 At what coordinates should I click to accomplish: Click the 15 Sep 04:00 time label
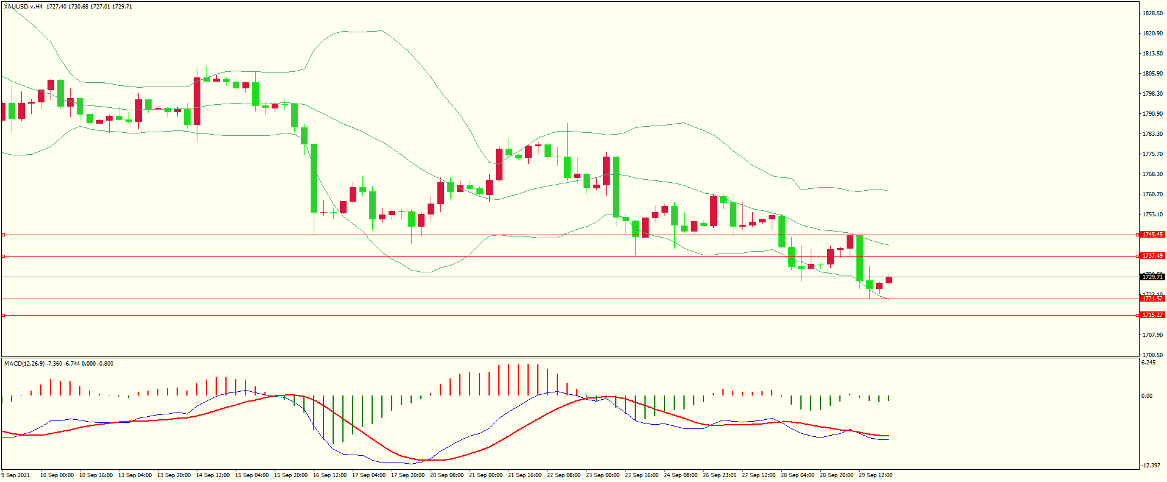252,475
